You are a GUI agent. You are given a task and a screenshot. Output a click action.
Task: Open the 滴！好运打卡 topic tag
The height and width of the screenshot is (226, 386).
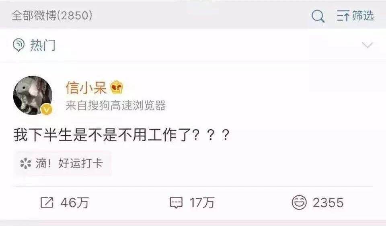coord(63,163)
